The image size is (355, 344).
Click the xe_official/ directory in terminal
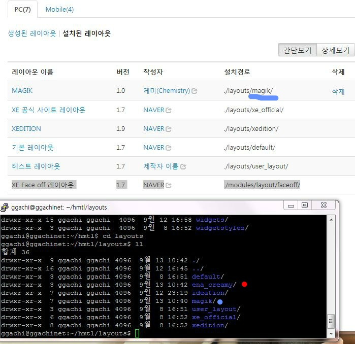[x=216, y=317]
